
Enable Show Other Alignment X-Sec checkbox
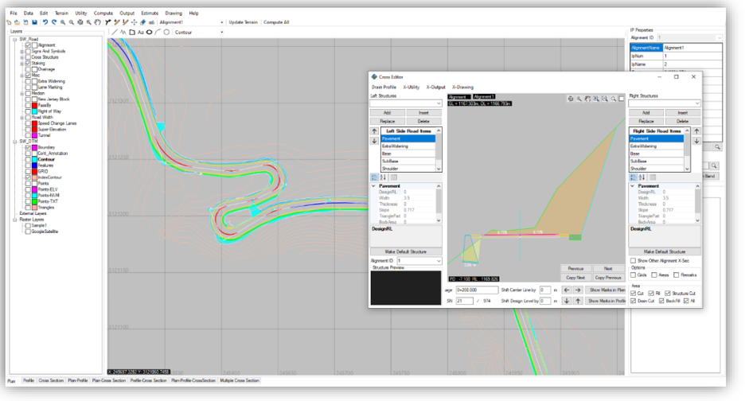(633, 260)
